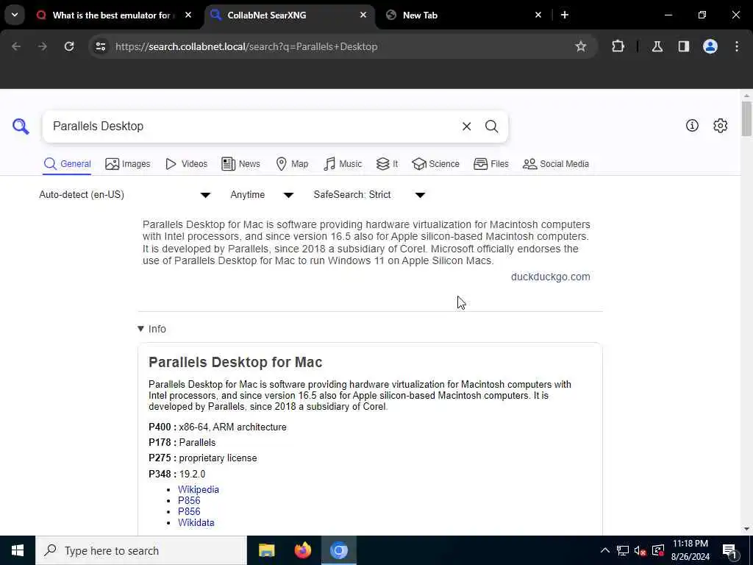Show hidden system tray icons
Image resolution: width=753 pixels, height=565 pixels.
[x=605, y=550]
